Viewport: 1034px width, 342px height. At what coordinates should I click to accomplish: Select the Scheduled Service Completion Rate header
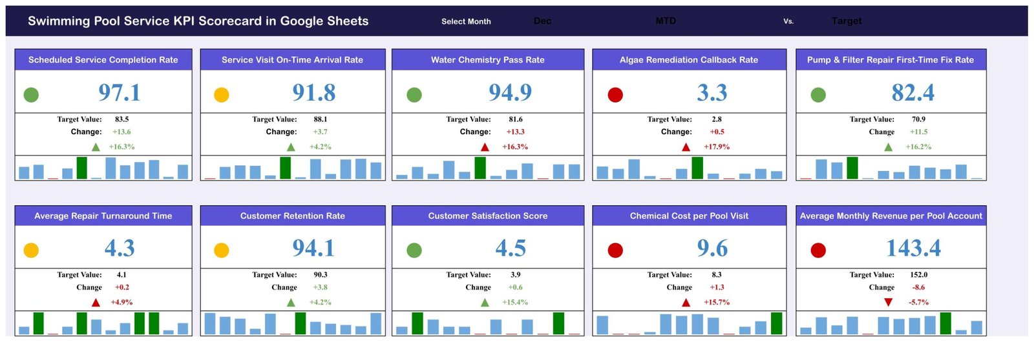[x=103, y=60]
